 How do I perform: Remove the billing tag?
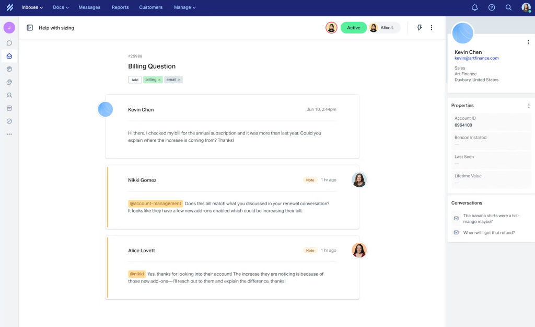pos(159,80)
